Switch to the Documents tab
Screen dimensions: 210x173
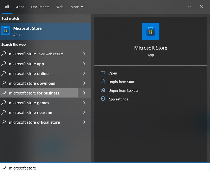40,7
